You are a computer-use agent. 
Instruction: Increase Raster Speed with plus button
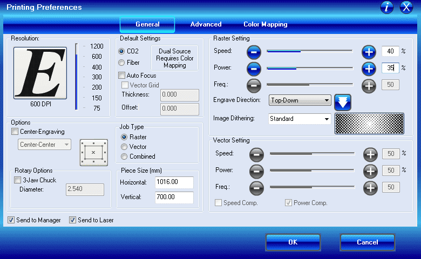369,52
